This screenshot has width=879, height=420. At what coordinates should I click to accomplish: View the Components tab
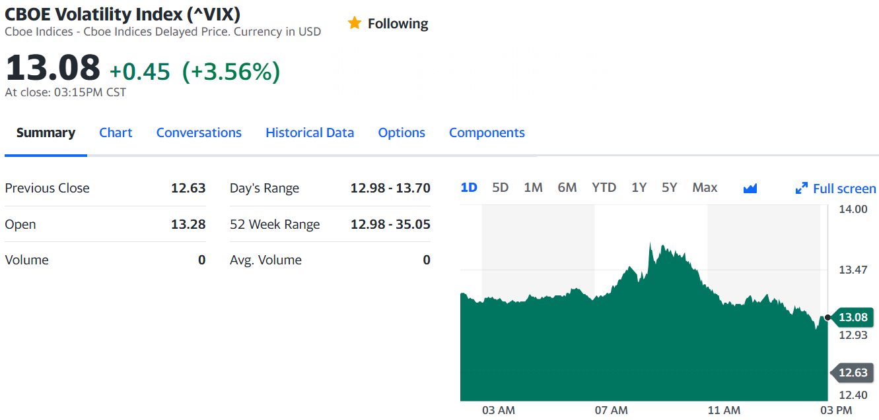pyautogui.click(x=487, y=133)
